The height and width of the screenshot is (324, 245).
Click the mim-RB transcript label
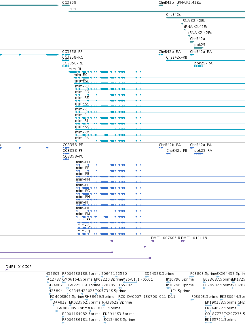82,86
